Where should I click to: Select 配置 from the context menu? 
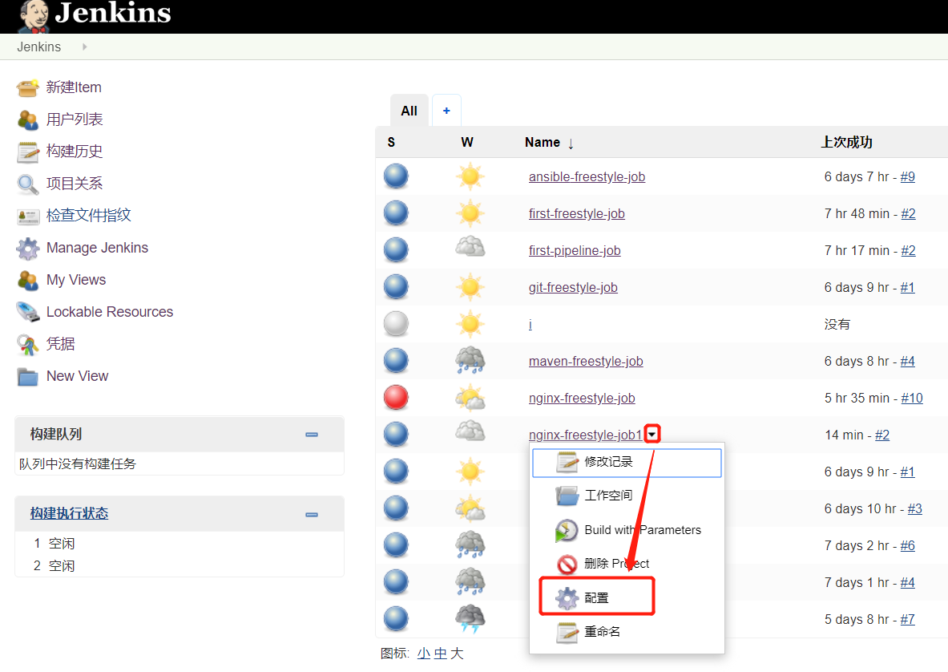597,597
